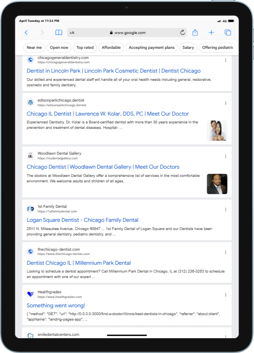This screenshot has height=353, width=254.
Task: Click 1st Family Dental favicon
Action: click(30, 209)
